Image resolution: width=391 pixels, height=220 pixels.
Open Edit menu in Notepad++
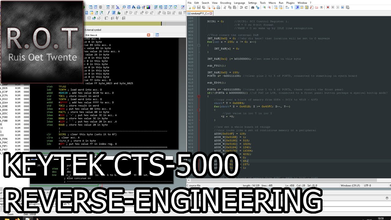tap(197, 3)
